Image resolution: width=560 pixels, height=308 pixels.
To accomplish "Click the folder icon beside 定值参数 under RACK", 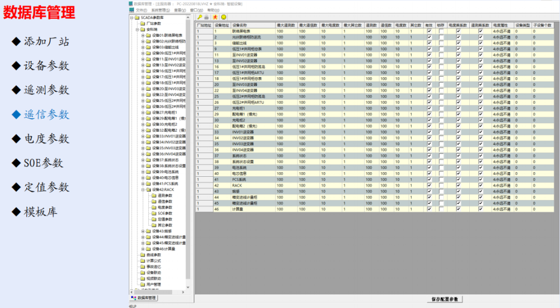I will (154, 219).
